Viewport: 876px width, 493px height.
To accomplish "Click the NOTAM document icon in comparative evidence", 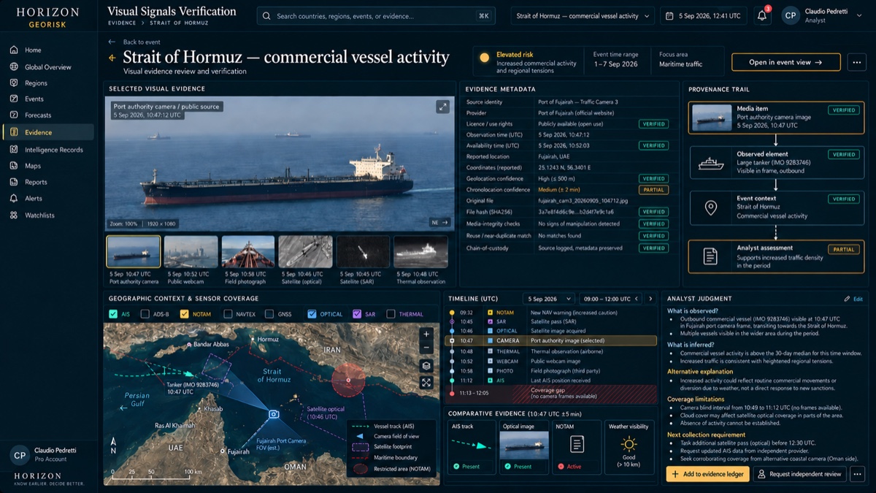I will point(577,443).
